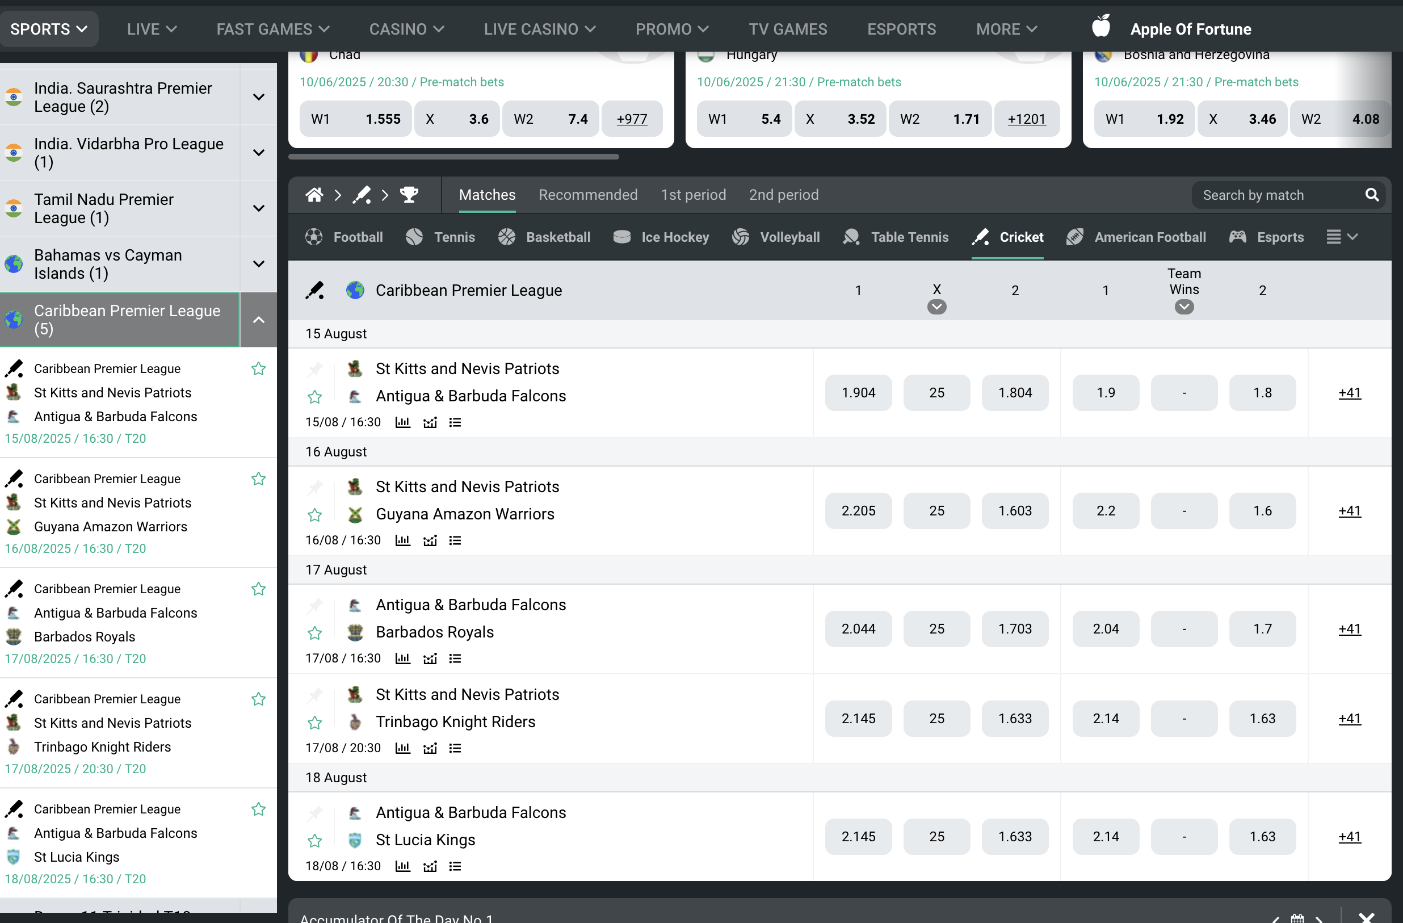
Task: Open +977 markets for Chad match
Action: coord(632,119)
